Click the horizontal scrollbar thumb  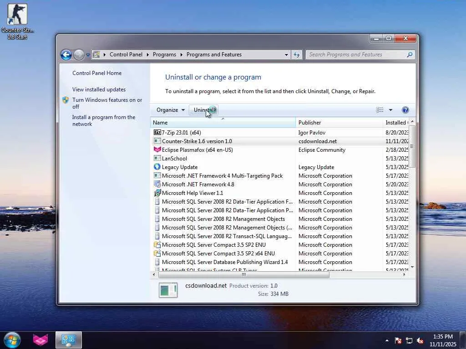[x=244, y=275]
